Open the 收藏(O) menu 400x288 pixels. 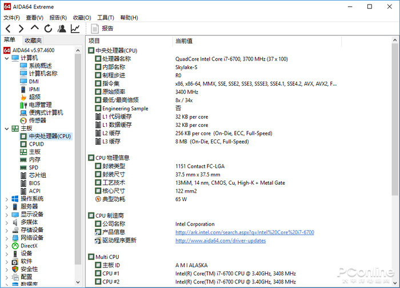82,18
